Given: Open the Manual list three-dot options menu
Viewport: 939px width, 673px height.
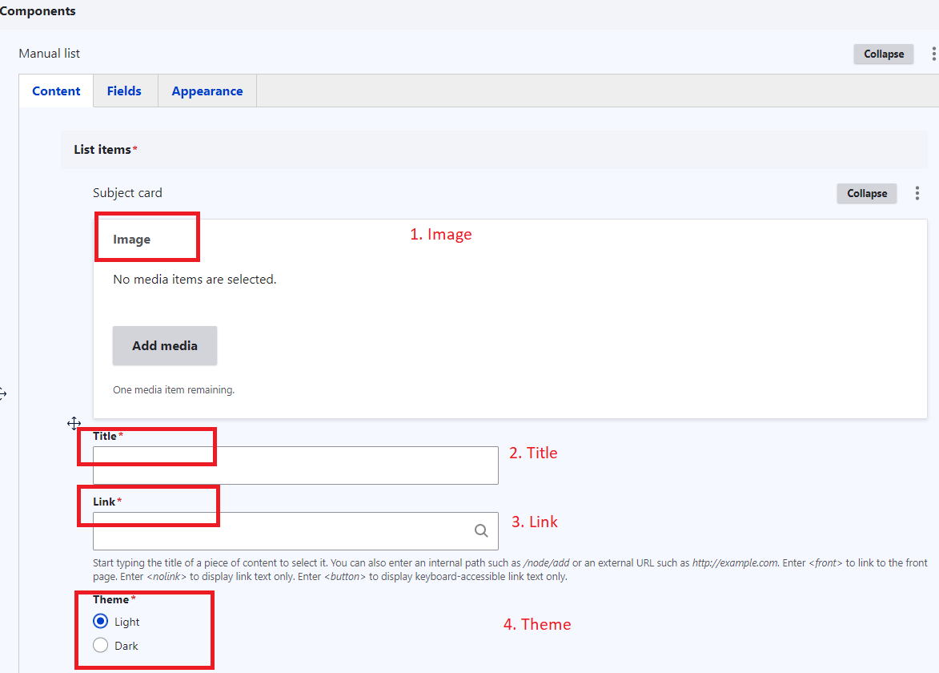Looking at the screenshot, I should point(933,54).
